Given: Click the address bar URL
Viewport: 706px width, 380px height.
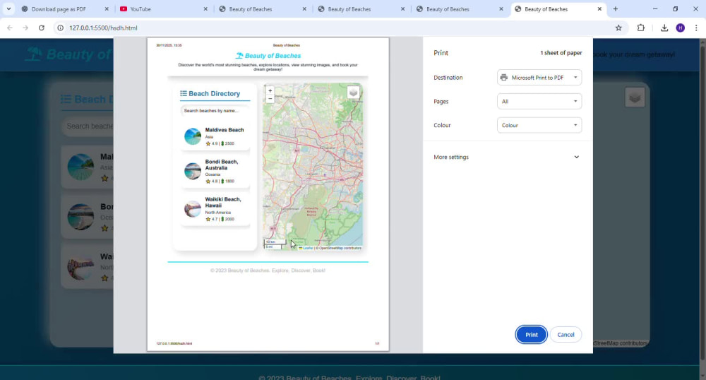Looking at the screenshot, I should [103, 28].
